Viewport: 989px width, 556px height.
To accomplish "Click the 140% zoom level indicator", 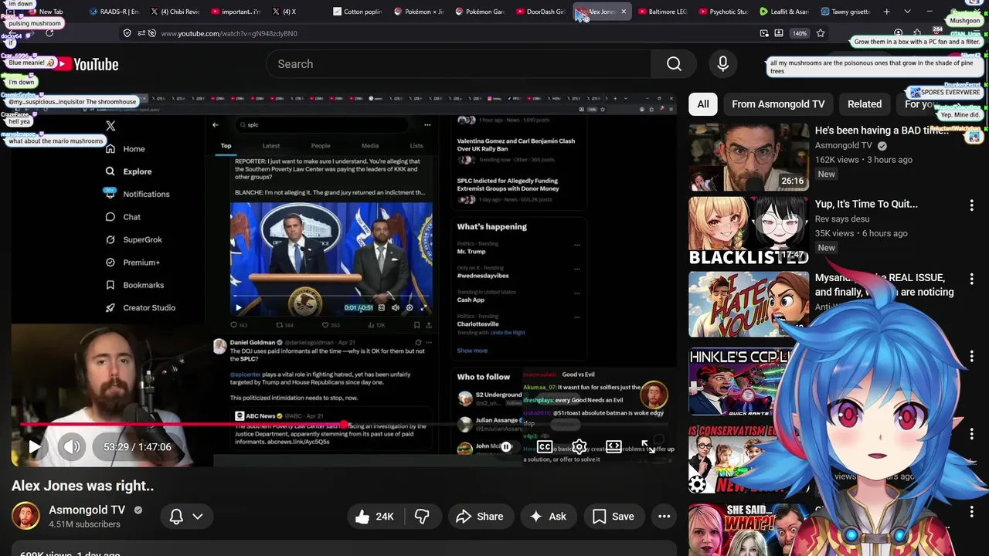I will point(799,33).
